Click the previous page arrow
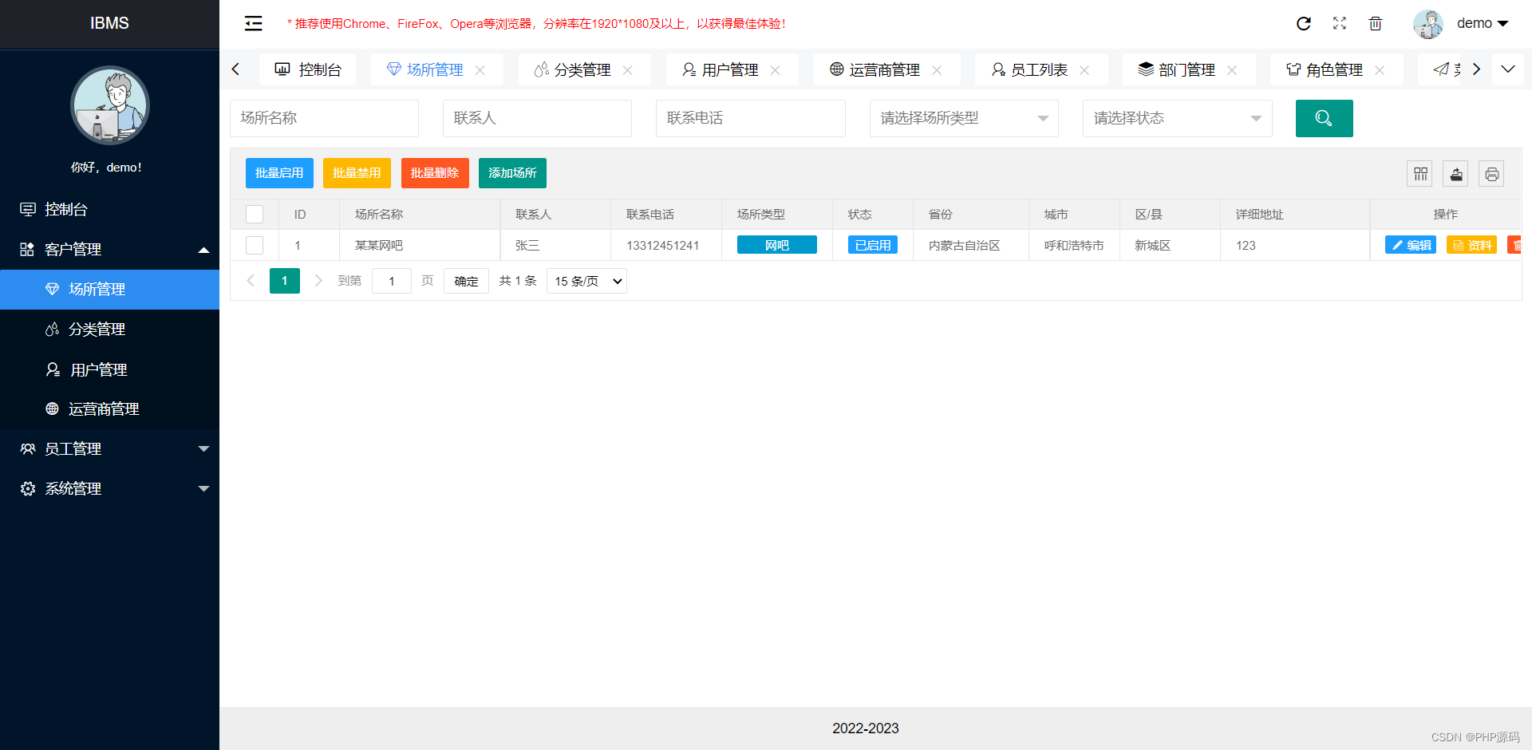 coord(251,281)
